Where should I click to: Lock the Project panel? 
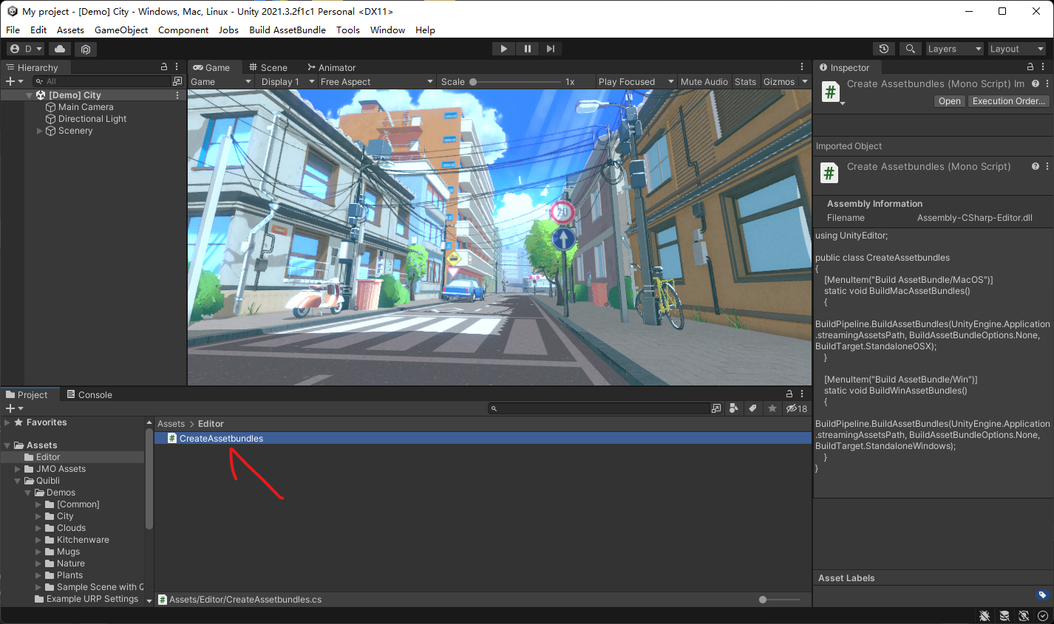789,394
